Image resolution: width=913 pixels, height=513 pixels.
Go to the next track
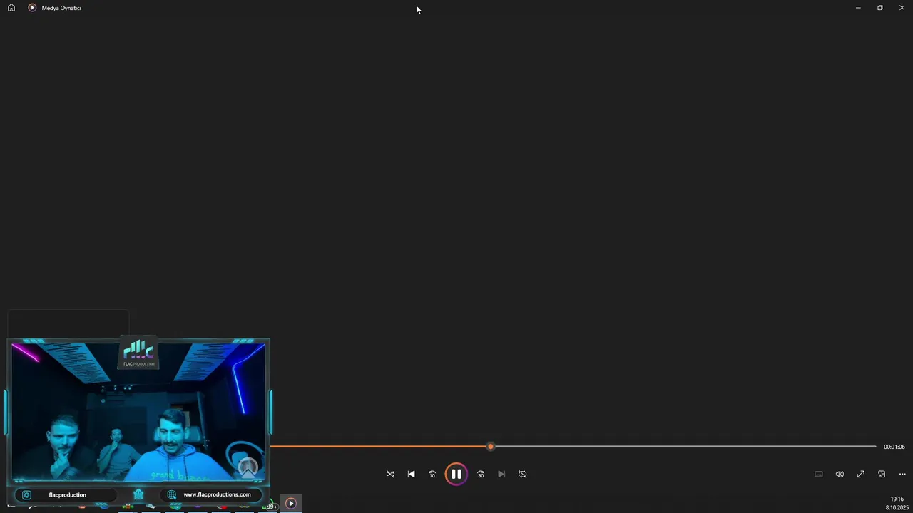(501, 474)
